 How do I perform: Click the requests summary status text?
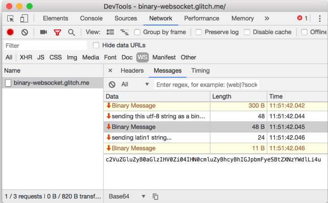pos(53,196)
